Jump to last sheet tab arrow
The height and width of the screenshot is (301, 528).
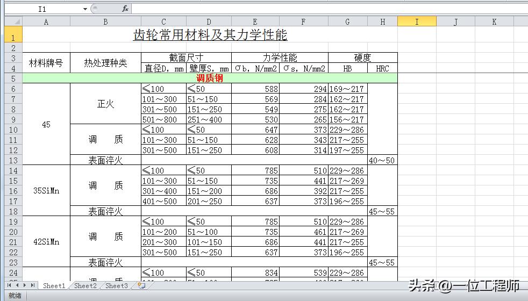click(x=32, y=285)
